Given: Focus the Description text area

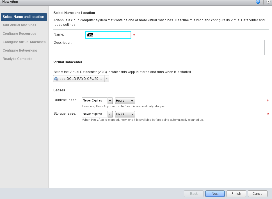Looking at the screenshot, I should click(x=175, y=47).
